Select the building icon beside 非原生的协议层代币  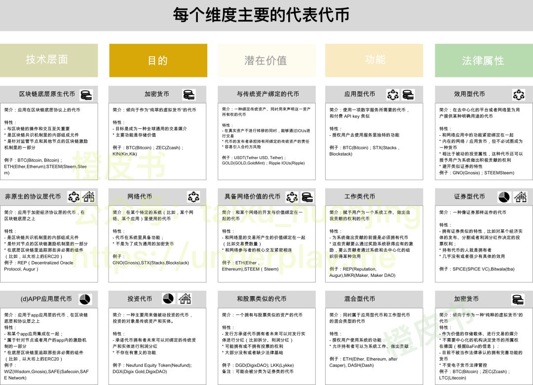click(x=88, y=196)
